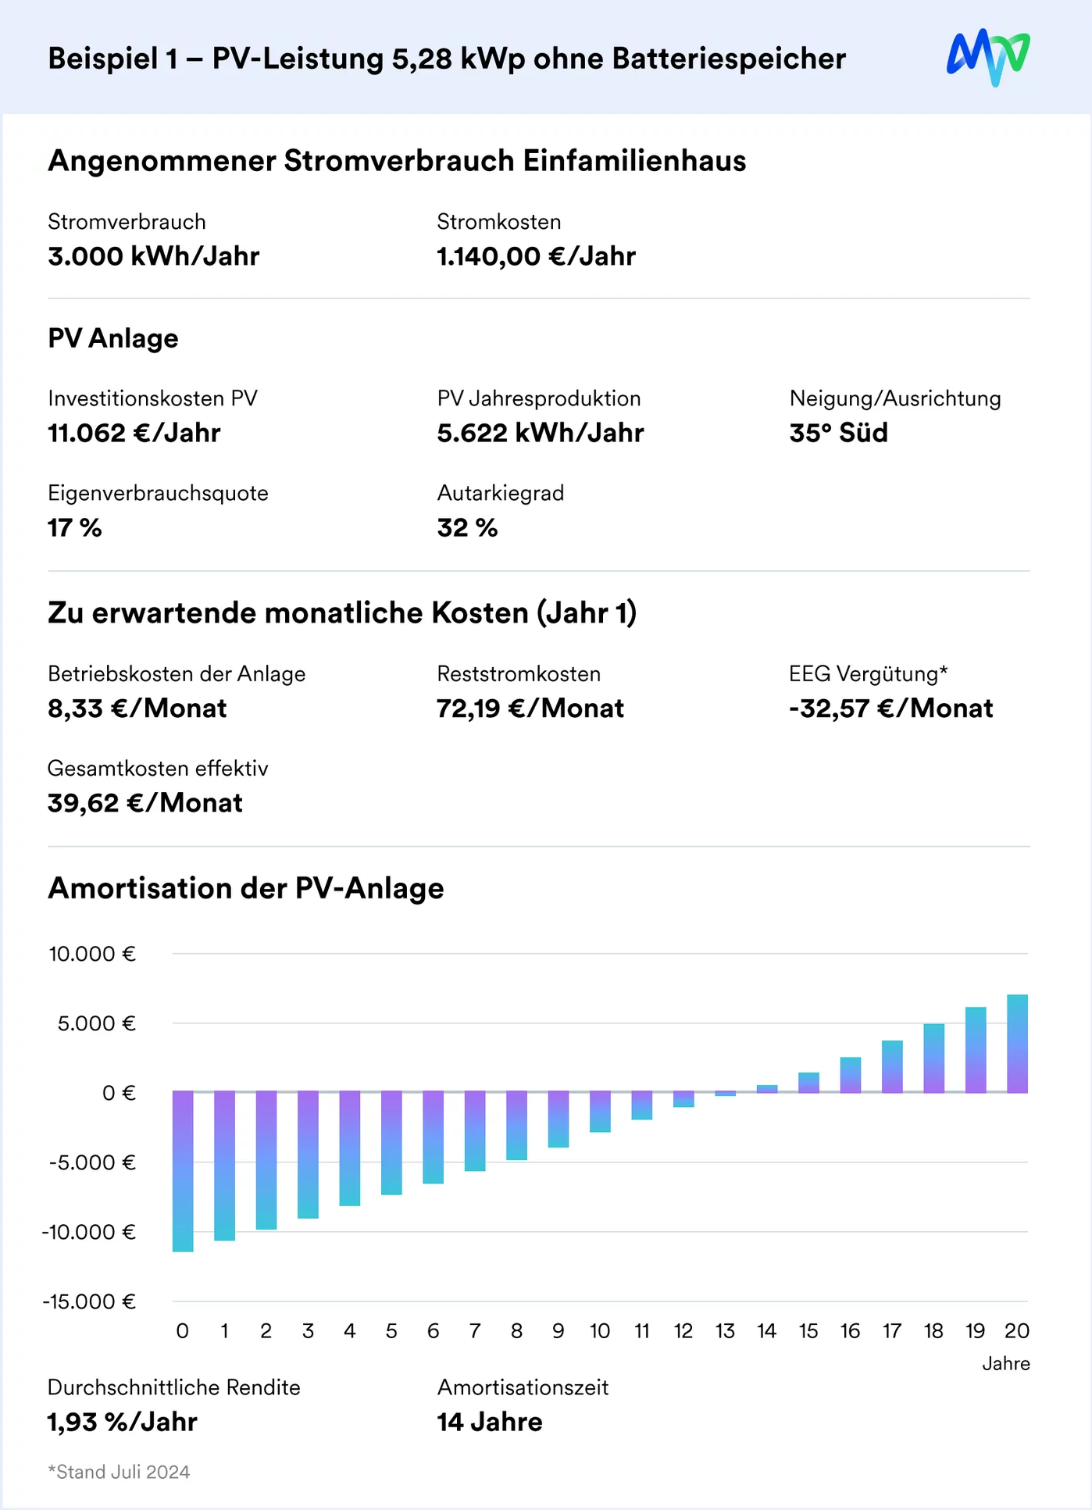1092x1510 pixels.
Task: Click the 10.000 € axis label
Action: click(92, 954)
